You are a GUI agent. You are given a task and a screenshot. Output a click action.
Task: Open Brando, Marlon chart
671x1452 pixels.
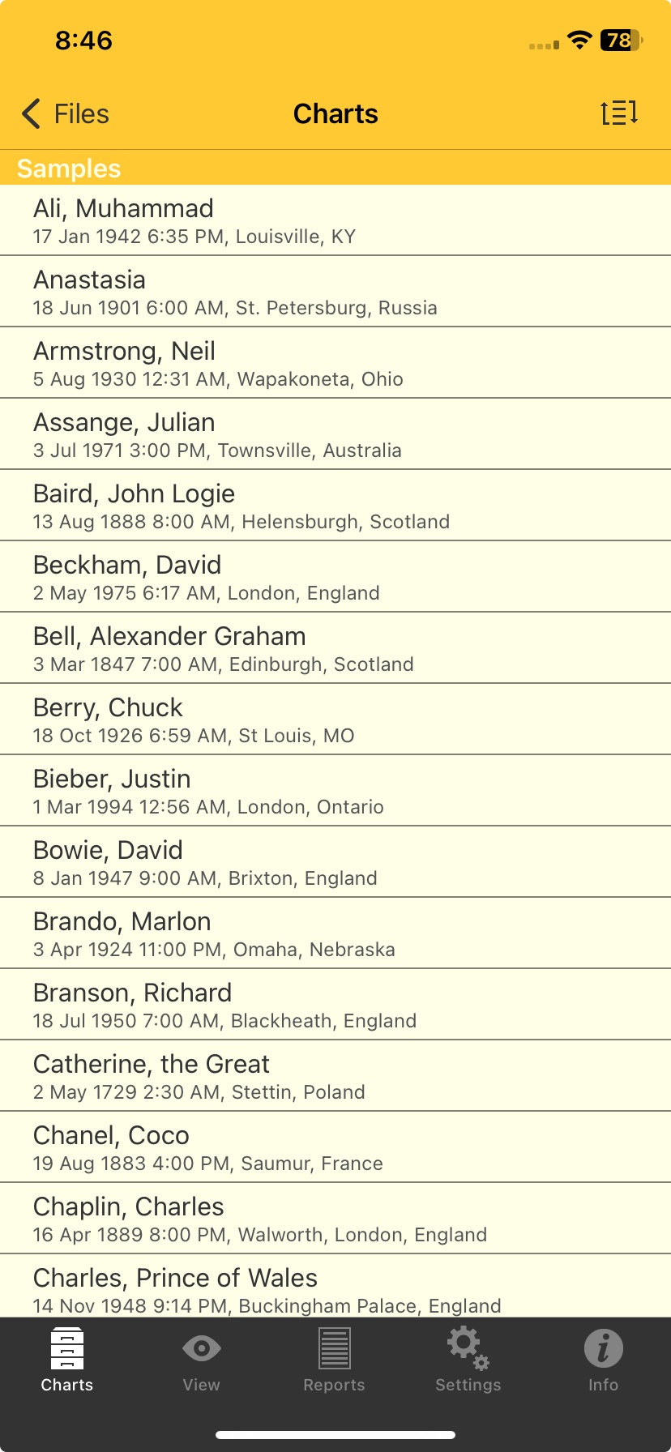tap(335, 933)
